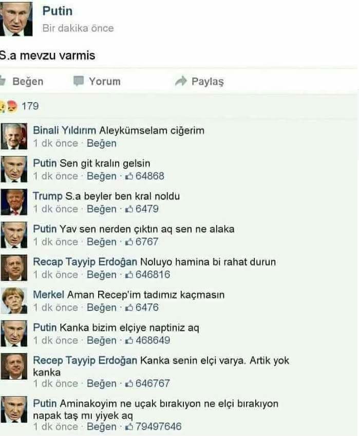Open Binali Yıldırım's profile name link
This screenshot has width=359, height=436.
[x=64, y=130]
